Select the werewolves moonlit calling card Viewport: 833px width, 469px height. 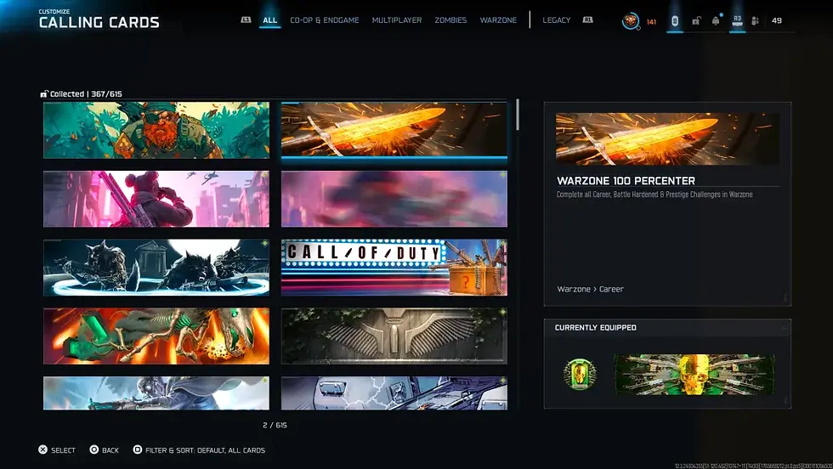[156, 267]
